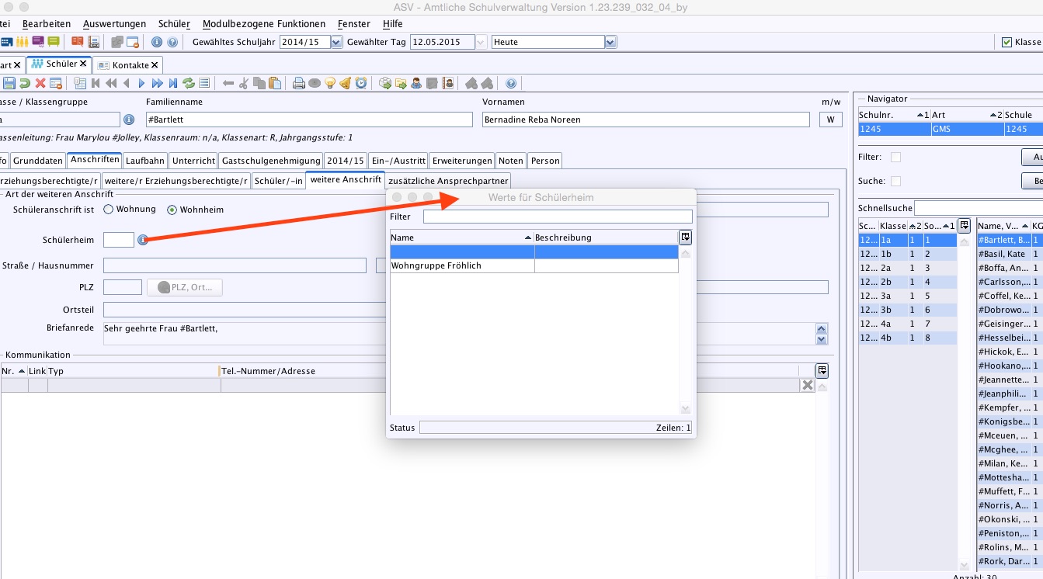Click the PLZ, Ort... button
Screen dimensions: 1043x579
[x=185, y=287]
